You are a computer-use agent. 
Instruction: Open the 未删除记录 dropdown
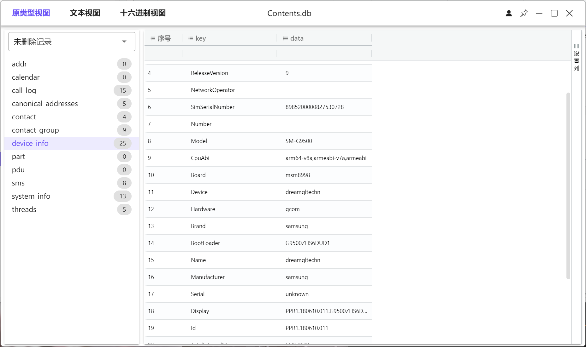point(72,42)
